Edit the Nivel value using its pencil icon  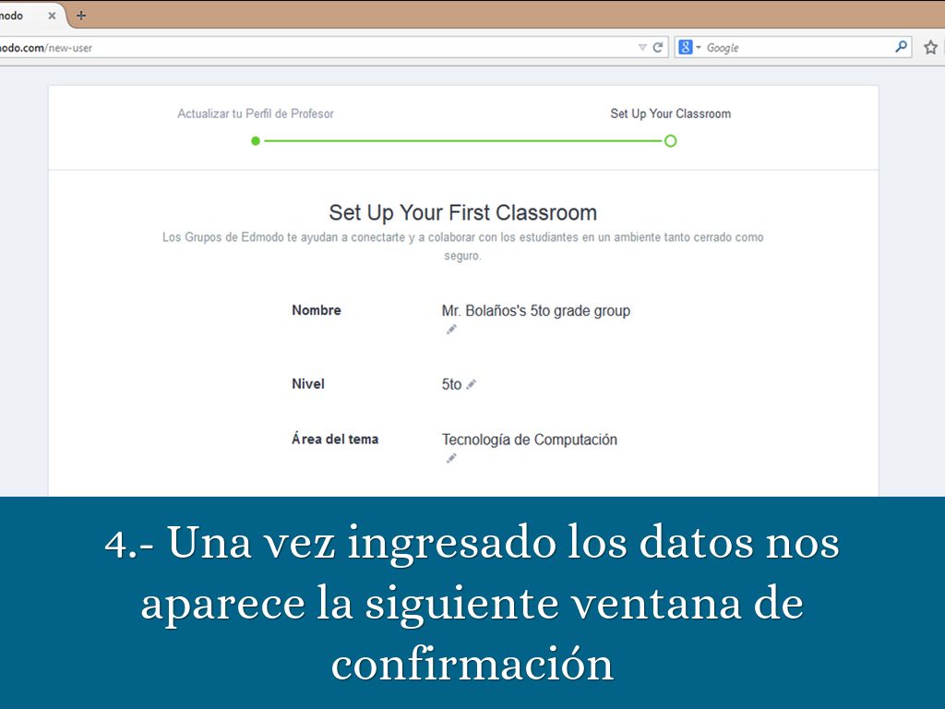(472, 384)
